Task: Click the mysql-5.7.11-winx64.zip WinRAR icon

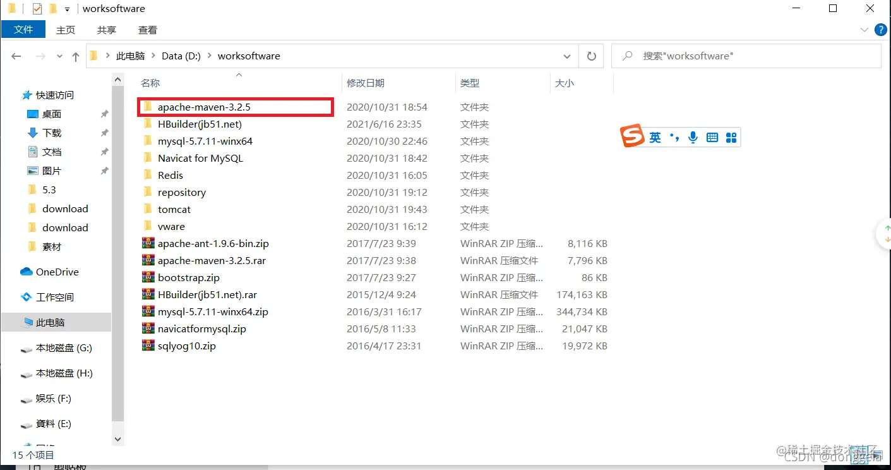Action: [148, 311]
